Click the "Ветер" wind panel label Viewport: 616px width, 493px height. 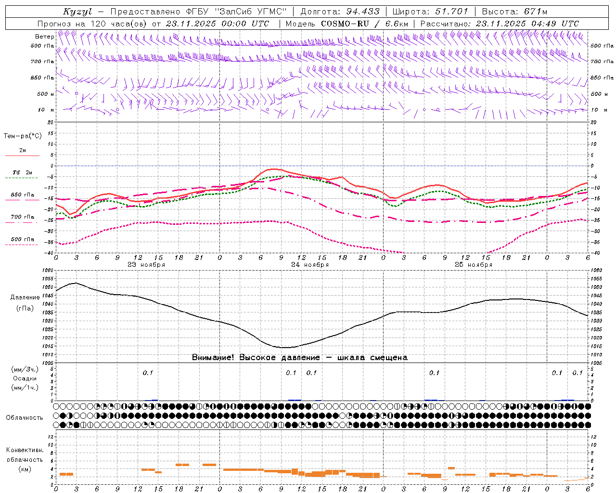click(44, 37)
